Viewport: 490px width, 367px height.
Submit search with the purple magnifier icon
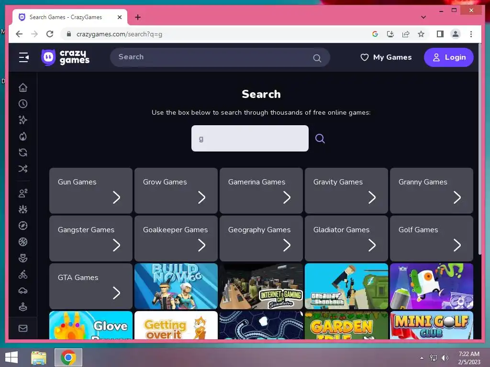pos(320,138)
